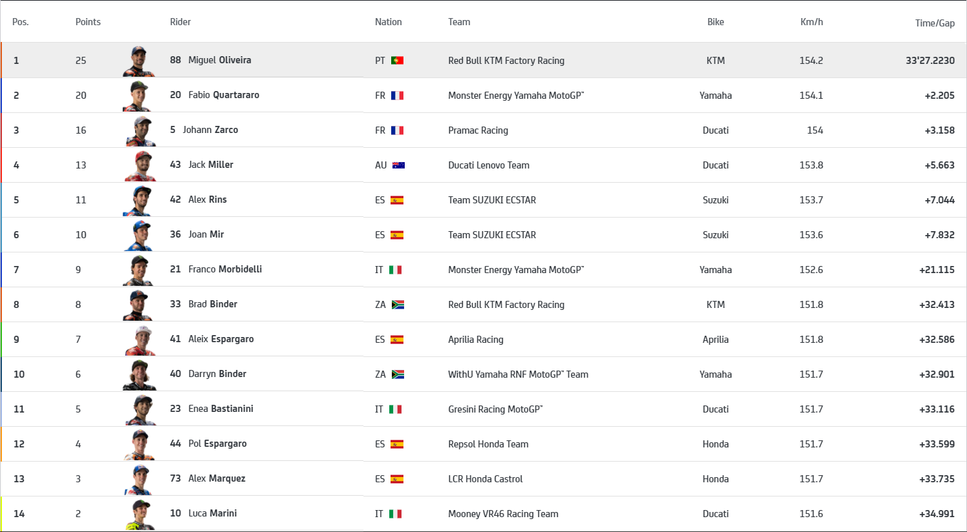Click Alex Marquez rider name
Viewport: 967px width, 532px height.
(x=216, y=478)
